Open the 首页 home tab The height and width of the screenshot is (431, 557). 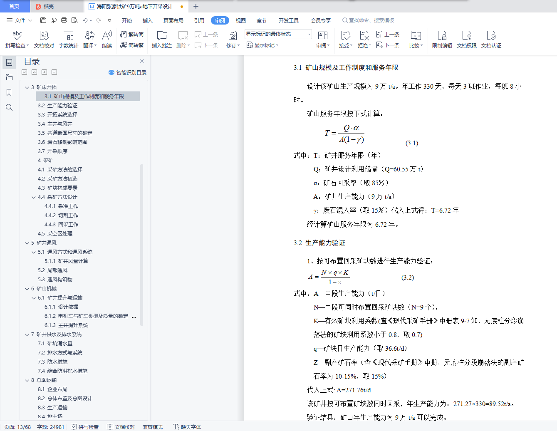(14, 6)
